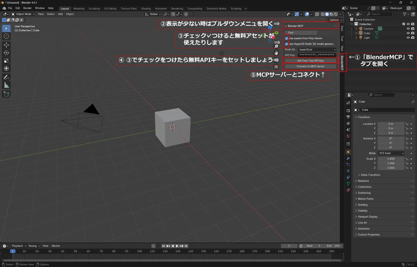Screen dimensions: 417x267
Task: Click Connect to MCP server button
Action: coord(310,66)
